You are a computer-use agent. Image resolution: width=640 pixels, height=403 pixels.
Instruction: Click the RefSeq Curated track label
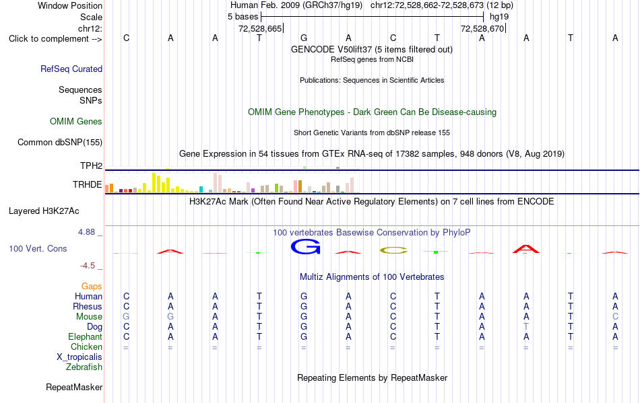click(x=71, y=69)
